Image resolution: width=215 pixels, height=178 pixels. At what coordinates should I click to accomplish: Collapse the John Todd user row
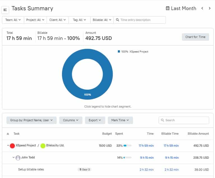coord(13,157)
